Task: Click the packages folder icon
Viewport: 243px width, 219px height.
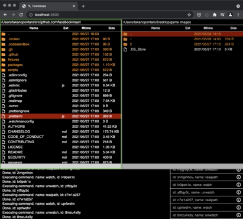Action: tap(4, 65)
